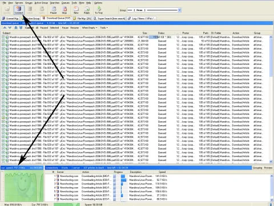Viewport: 274px width, 206px height.
Task: Uncheck the File 002 of 107 row
Action: tap(3, 37)
